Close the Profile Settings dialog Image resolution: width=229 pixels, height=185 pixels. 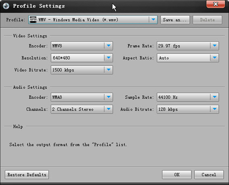click(x=216, y=4)
